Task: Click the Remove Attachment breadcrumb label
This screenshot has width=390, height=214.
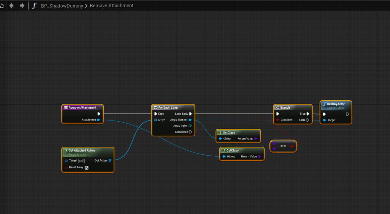Action: pos(112,6)
